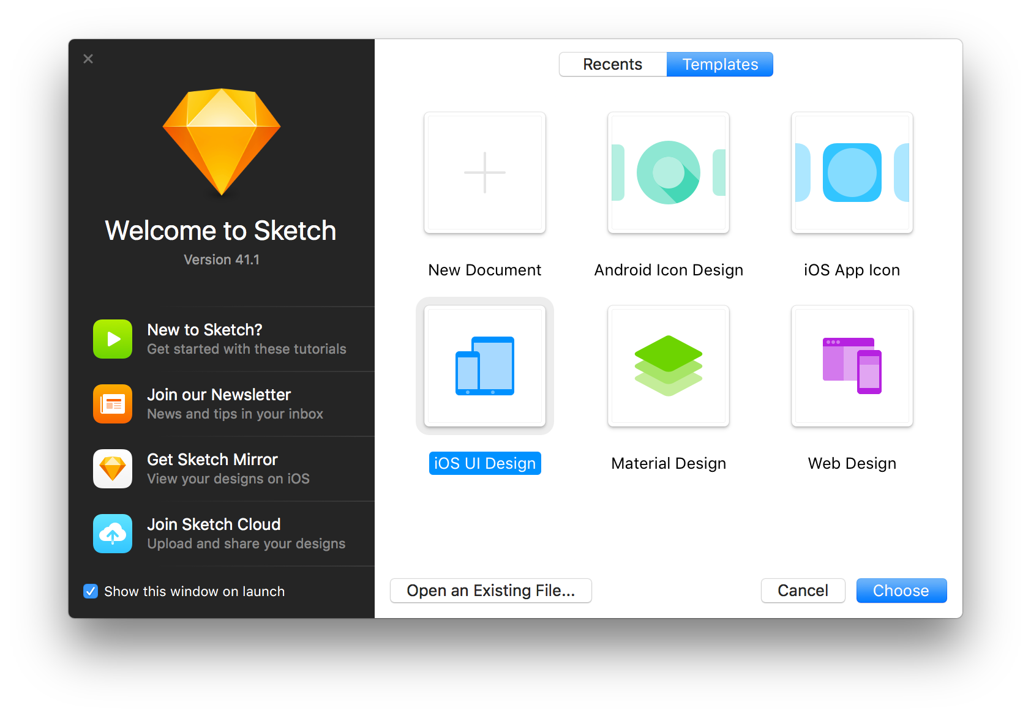Screen dimensions: 1031x716
Task: Click the Choose button
Action: coord(901,591)
